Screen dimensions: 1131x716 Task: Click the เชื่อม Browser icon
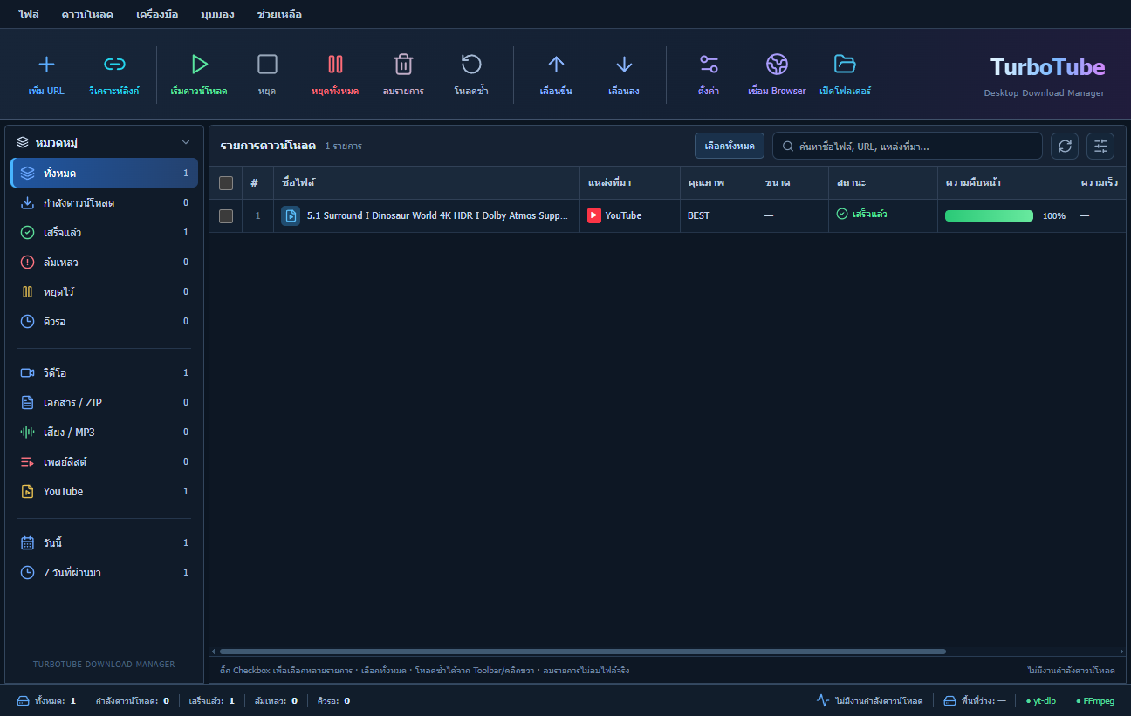tap(777, 64)
